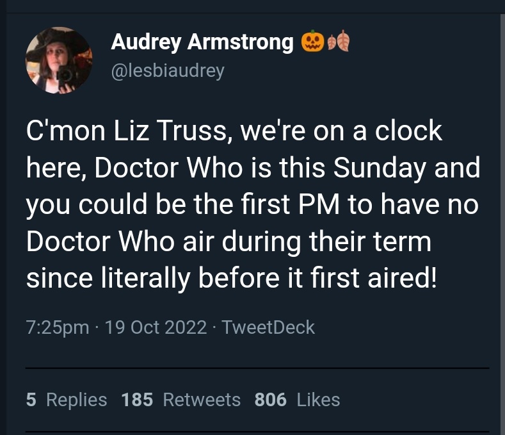Image resolution: width=505 pixels, height=435 pixels.
Task: Click the words "Liz Truss" in tweet
Action: click(163, 132)
